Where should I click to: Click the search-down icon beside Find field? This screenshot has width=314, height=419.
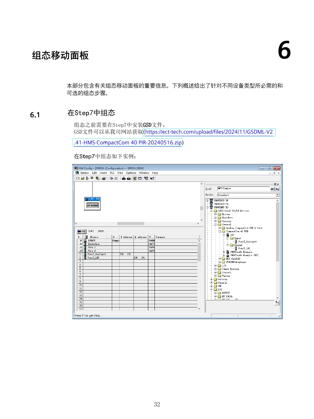[277, 189]
